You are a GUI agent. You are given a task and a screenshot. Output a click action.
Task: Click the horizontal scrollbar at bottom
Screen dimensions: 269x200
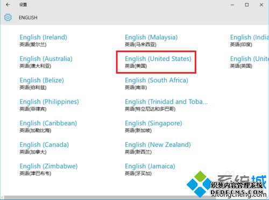[x=134, y=197]
